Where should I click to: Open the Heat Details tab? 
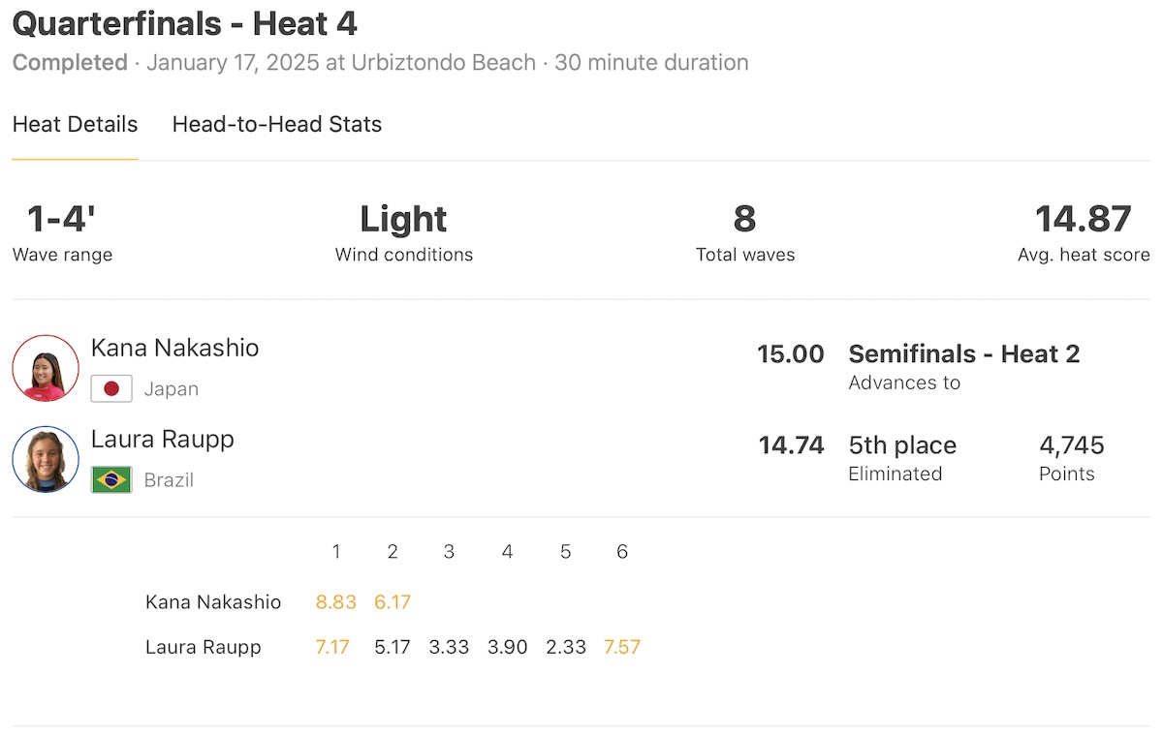coord(75,125)
